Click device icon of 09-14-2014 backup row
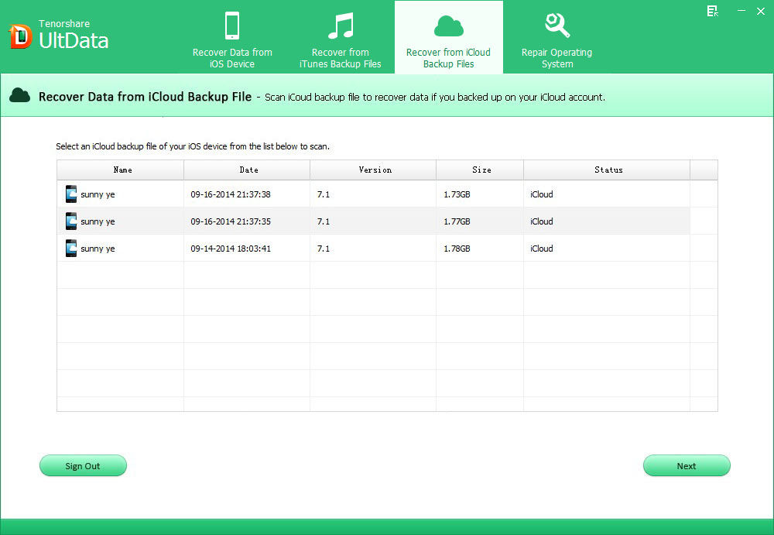This screenshot has height=535, width=774. [x=71, y=249]
